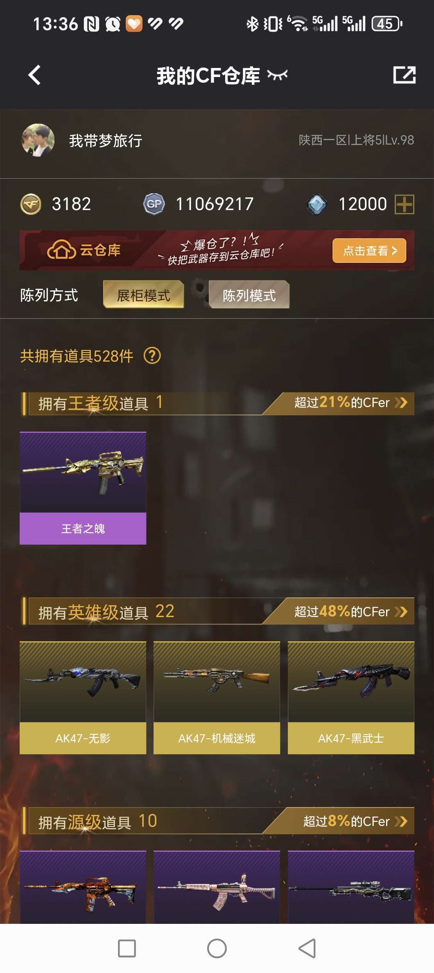The height and width of the screenshot is (973, 434).
Task: Expand 超过48%的CFer hero-level ranking
Action: [x=350, y=611]
